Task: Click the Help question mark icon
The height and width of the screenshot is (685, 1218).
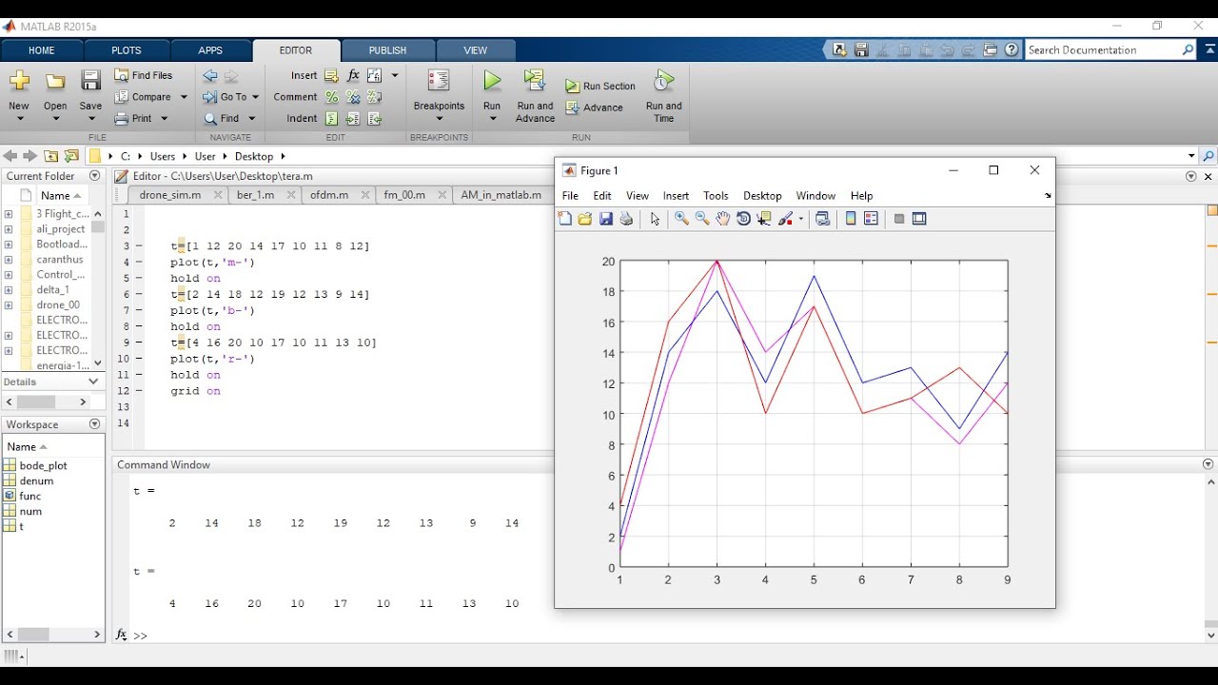Action: (1012, 49)
